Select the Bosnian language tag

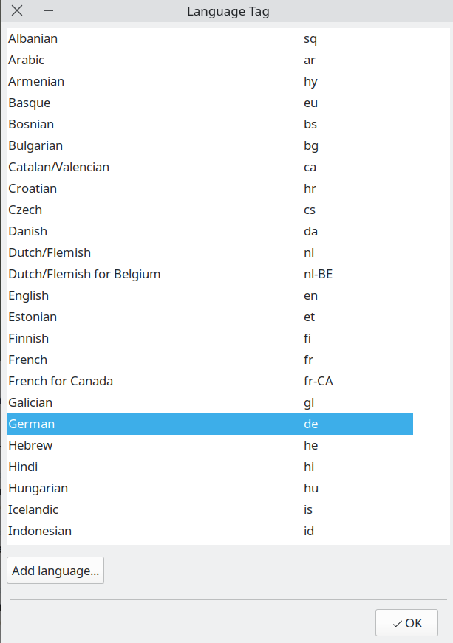pyautogui.click(x=31, y=124)
